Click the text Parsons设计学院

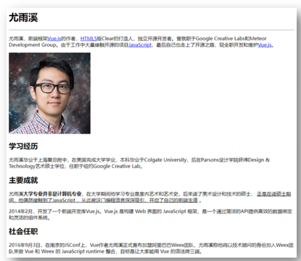pyautogui.click(x=217, y=160)
